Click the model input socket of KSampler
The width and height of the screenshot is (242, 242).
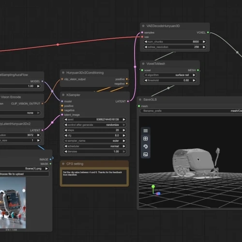(x=62, y=101)
